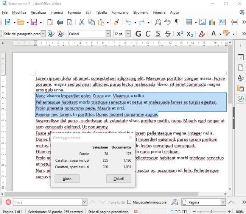
Task: Open the Strumenti menu
Action: point(141,12)
